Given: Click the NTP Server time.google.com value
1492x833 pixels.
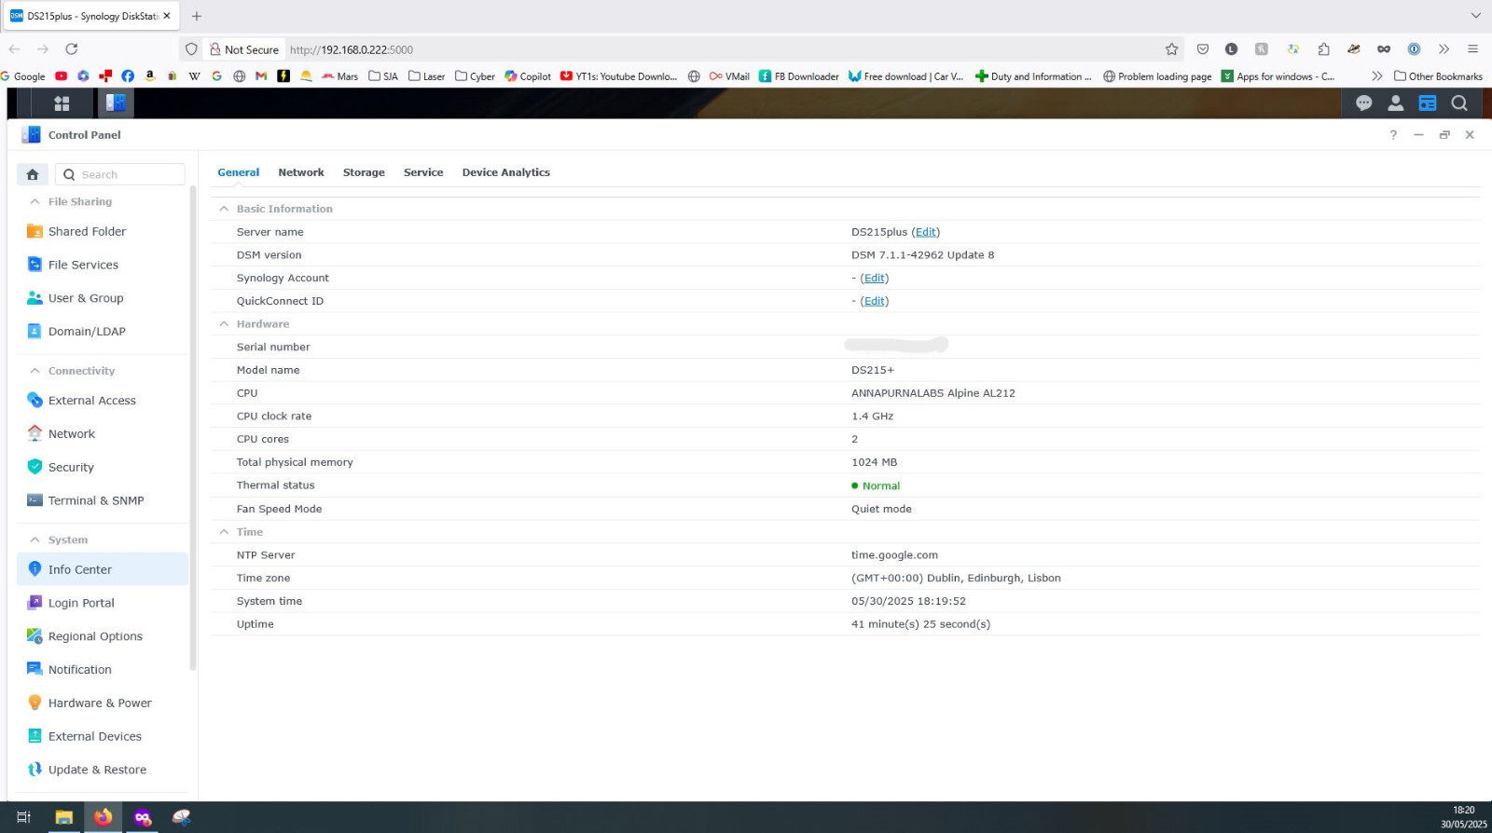Looking at the screenshot, I should point(895,555).
